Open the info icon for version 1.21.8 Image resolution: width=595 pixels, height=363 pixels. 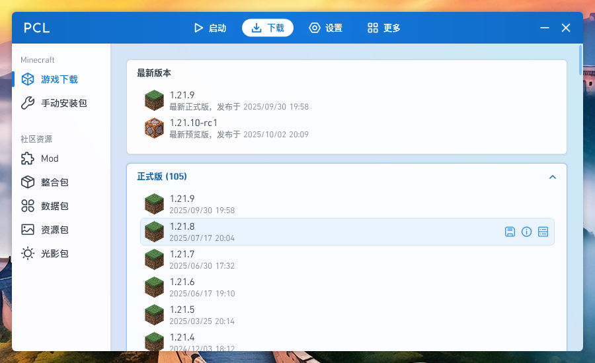click(526, 232)
